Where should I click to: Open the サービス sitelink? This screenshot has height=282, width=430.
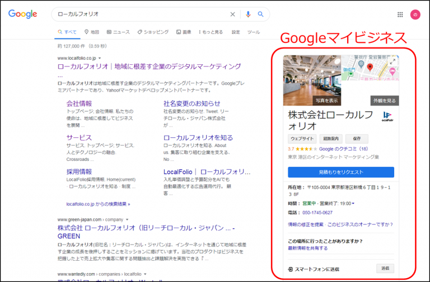pyautogui.click(x=79, y=137)
